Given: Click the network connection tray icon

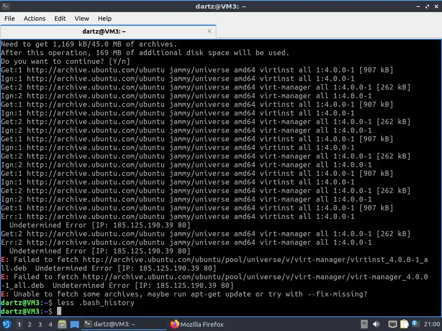Looking at the screenshot, I should tap(392, 324).
